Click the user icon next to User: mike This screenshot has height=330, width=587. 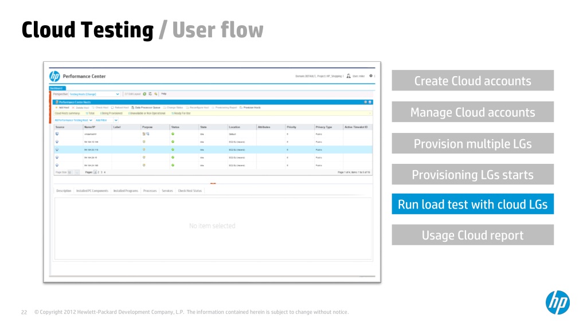click(349, 76)
